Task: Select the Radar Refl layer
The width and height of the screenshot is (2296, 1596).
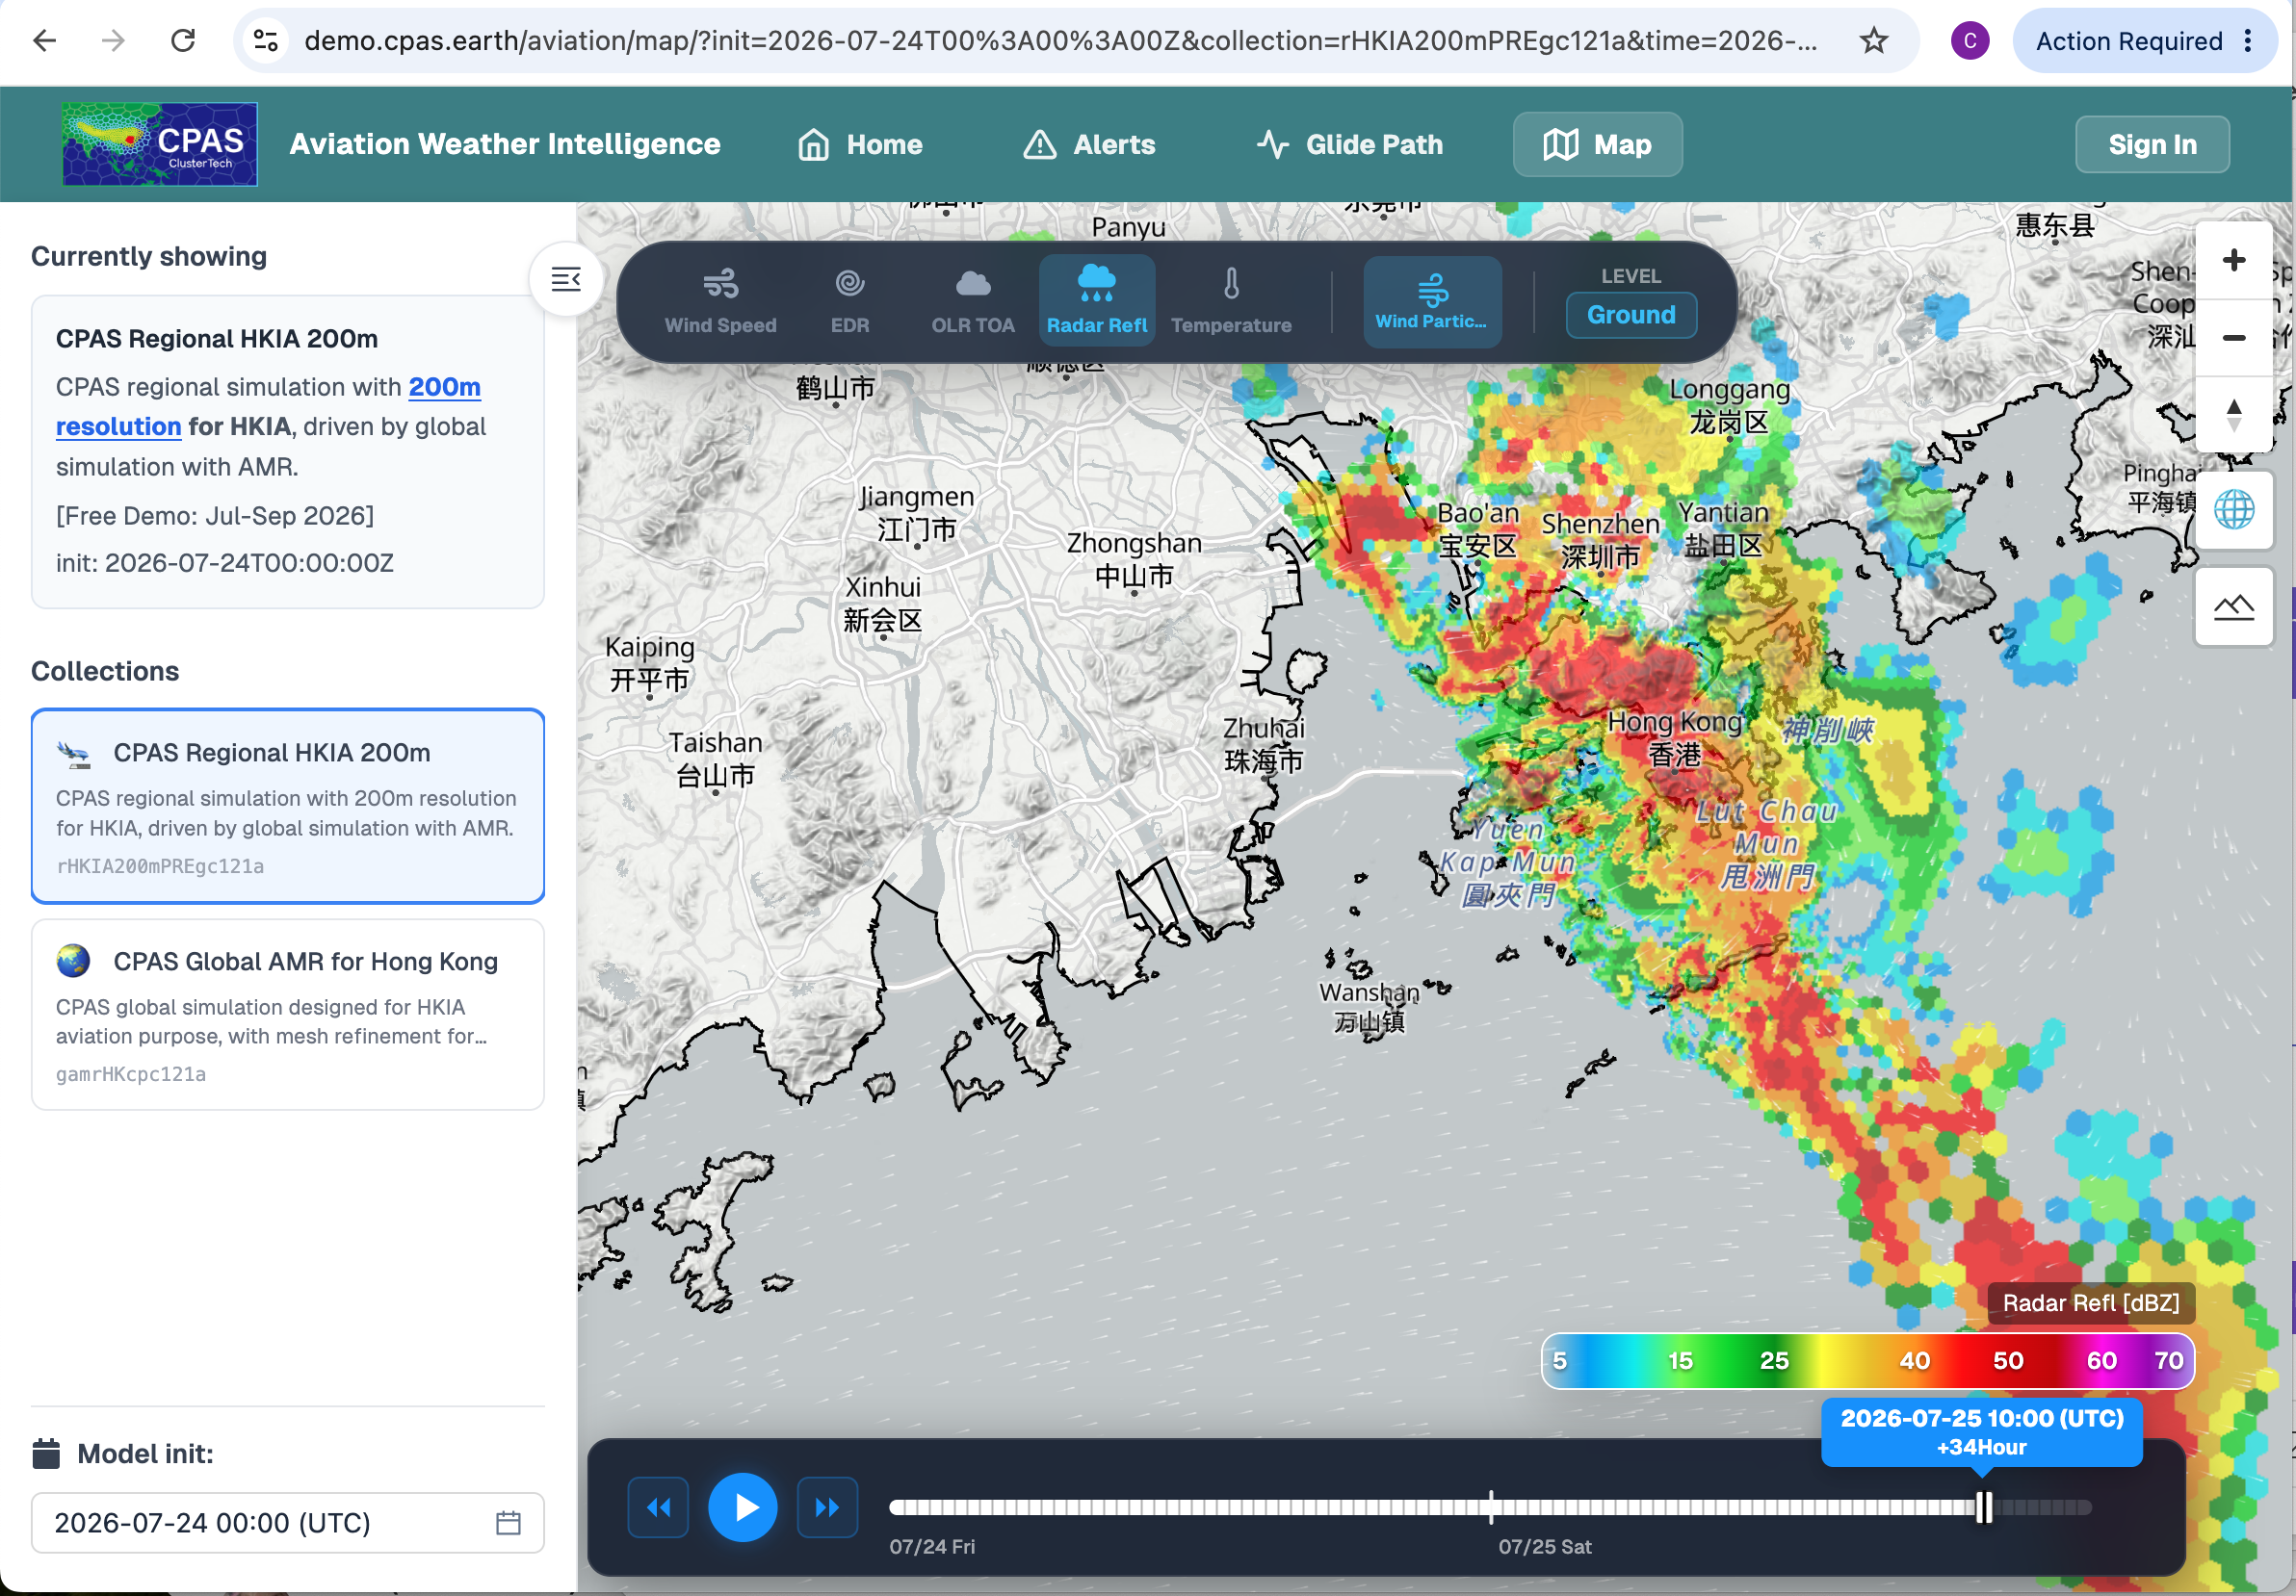Action: pos(1097,300)
